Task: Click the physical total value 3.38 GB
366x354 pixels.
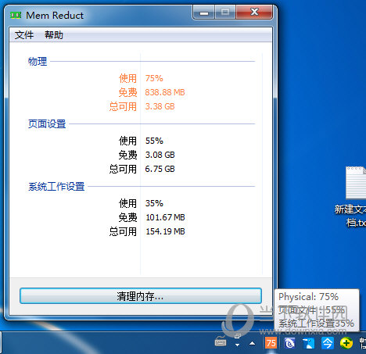Action: pos(160,106)
